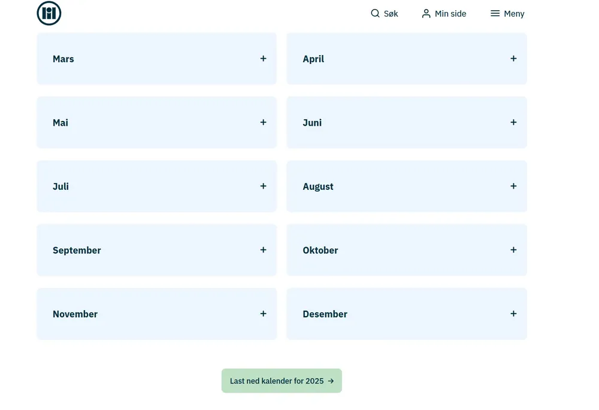Screen dimensions: 599x410
Task: Click the person icon for Min side
Action: [x=426, y=13]
